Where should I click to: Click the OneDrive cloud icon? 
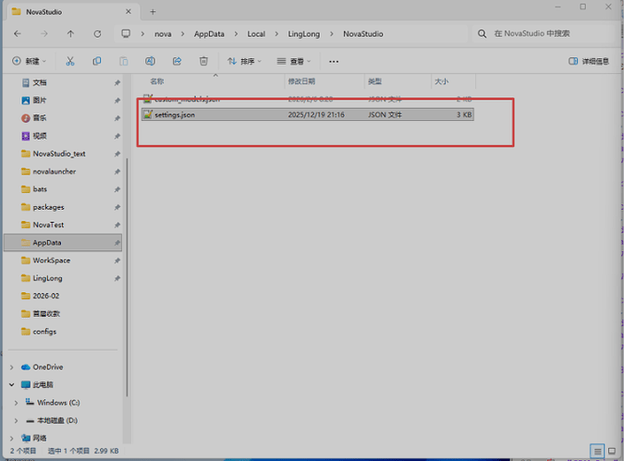coord(26,367)
